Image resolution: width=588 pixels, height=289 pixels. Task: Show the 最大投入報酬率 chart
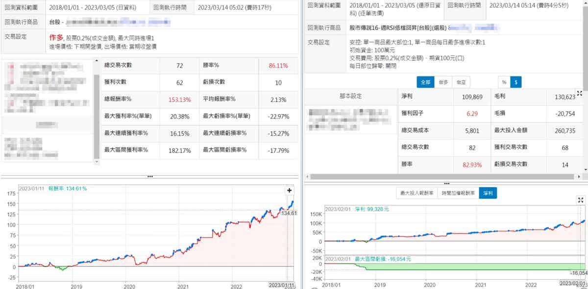(416, 193)
